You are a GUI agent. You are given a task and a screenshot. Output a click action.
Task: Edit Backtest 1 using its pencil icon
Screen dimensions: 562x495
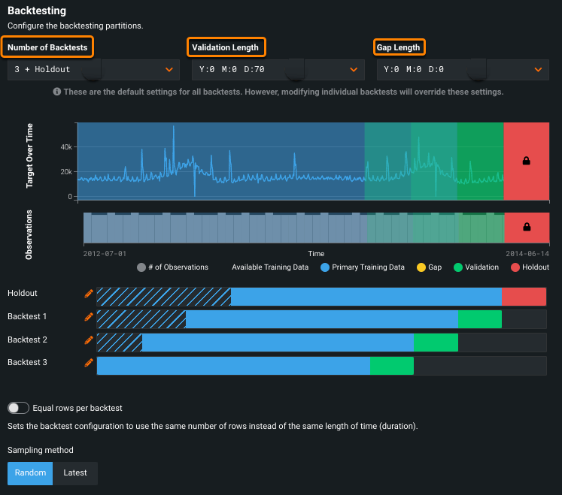(x=89, y=317)
